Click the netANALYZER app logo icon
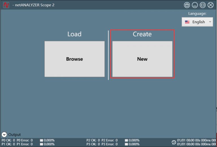 pyautogui.click(x=6, y=5)
